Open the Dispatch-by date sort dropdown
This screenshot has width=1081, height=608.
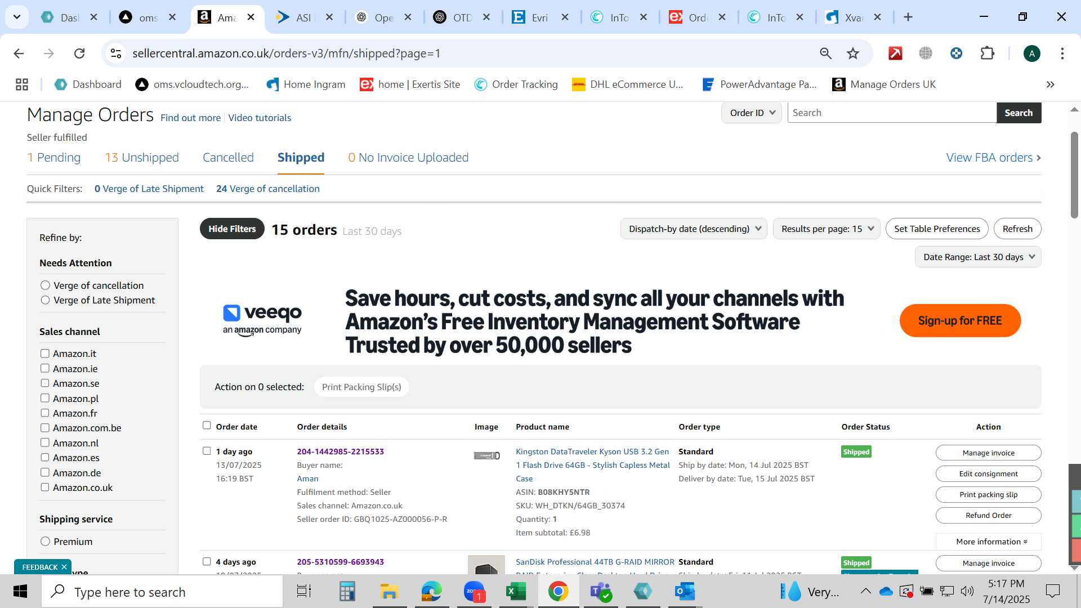[x=694, y=229]
